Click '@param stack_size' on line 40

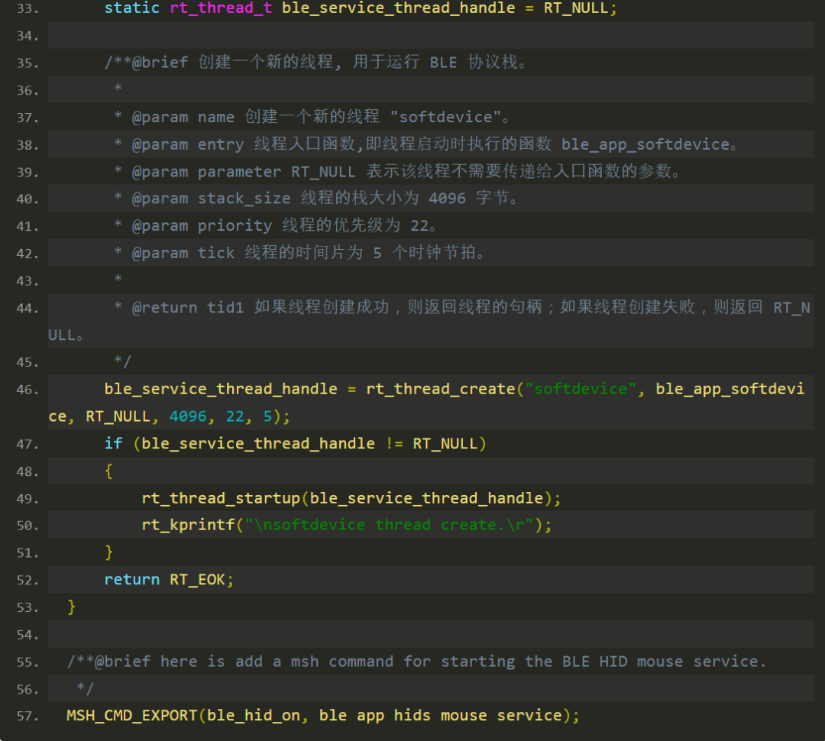coord(211,199)
